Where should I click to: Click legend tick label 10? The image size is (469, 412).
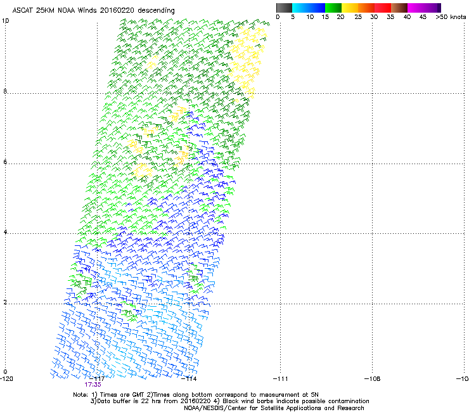point(310,16)
